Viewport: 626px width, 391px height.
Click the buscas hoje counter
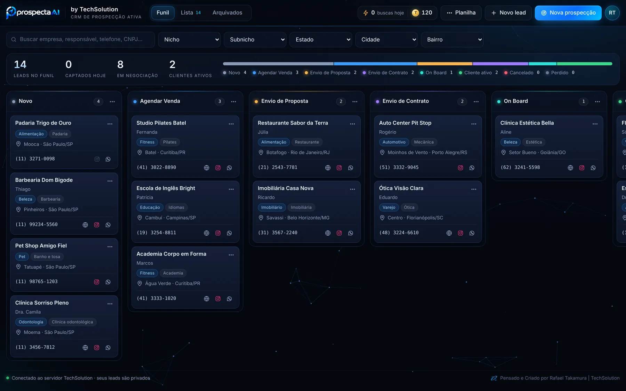click(383, 13)
